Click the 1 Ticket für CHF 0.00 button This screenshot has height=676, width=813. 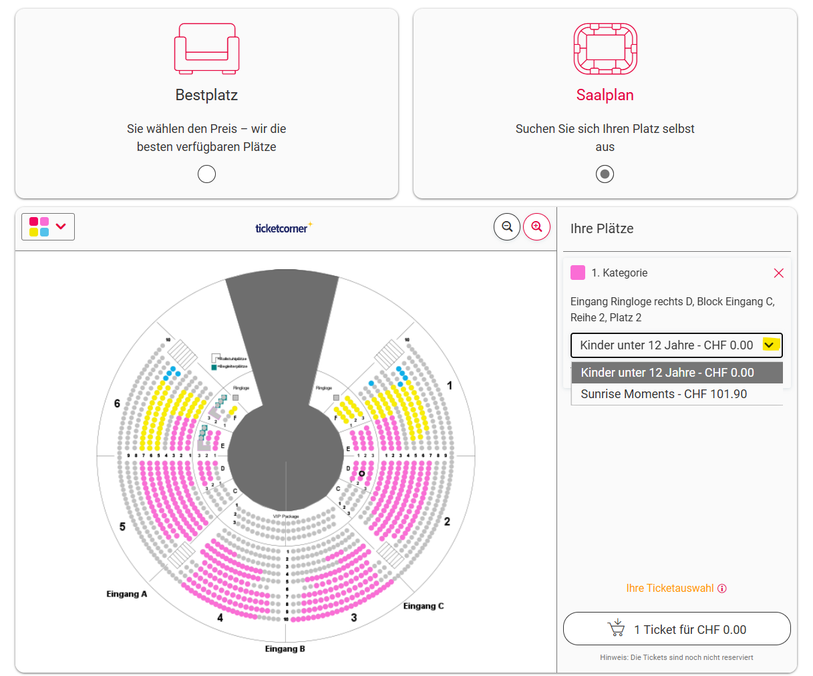[x=677, y=629]
